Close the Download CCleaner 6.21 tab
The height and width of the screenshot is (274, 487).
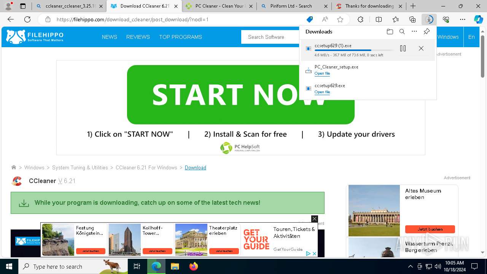(176, 6)
